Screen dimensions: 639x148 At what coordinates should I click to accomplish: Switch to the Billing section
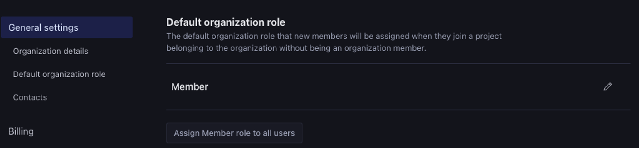(21, 131)
